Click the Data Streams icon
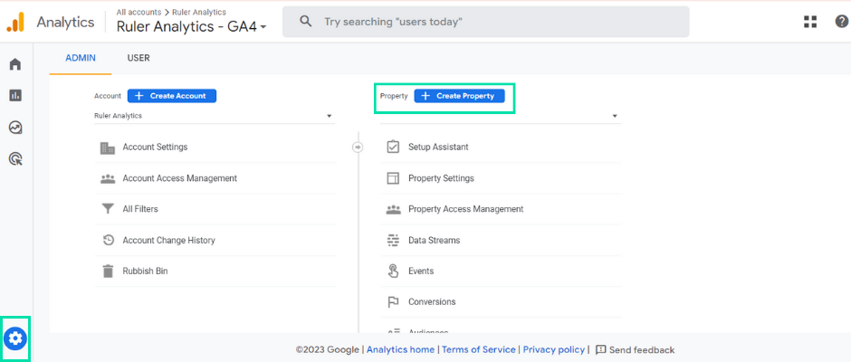The height and width of the screenshot is (362, 851). (x=393, y=240)
